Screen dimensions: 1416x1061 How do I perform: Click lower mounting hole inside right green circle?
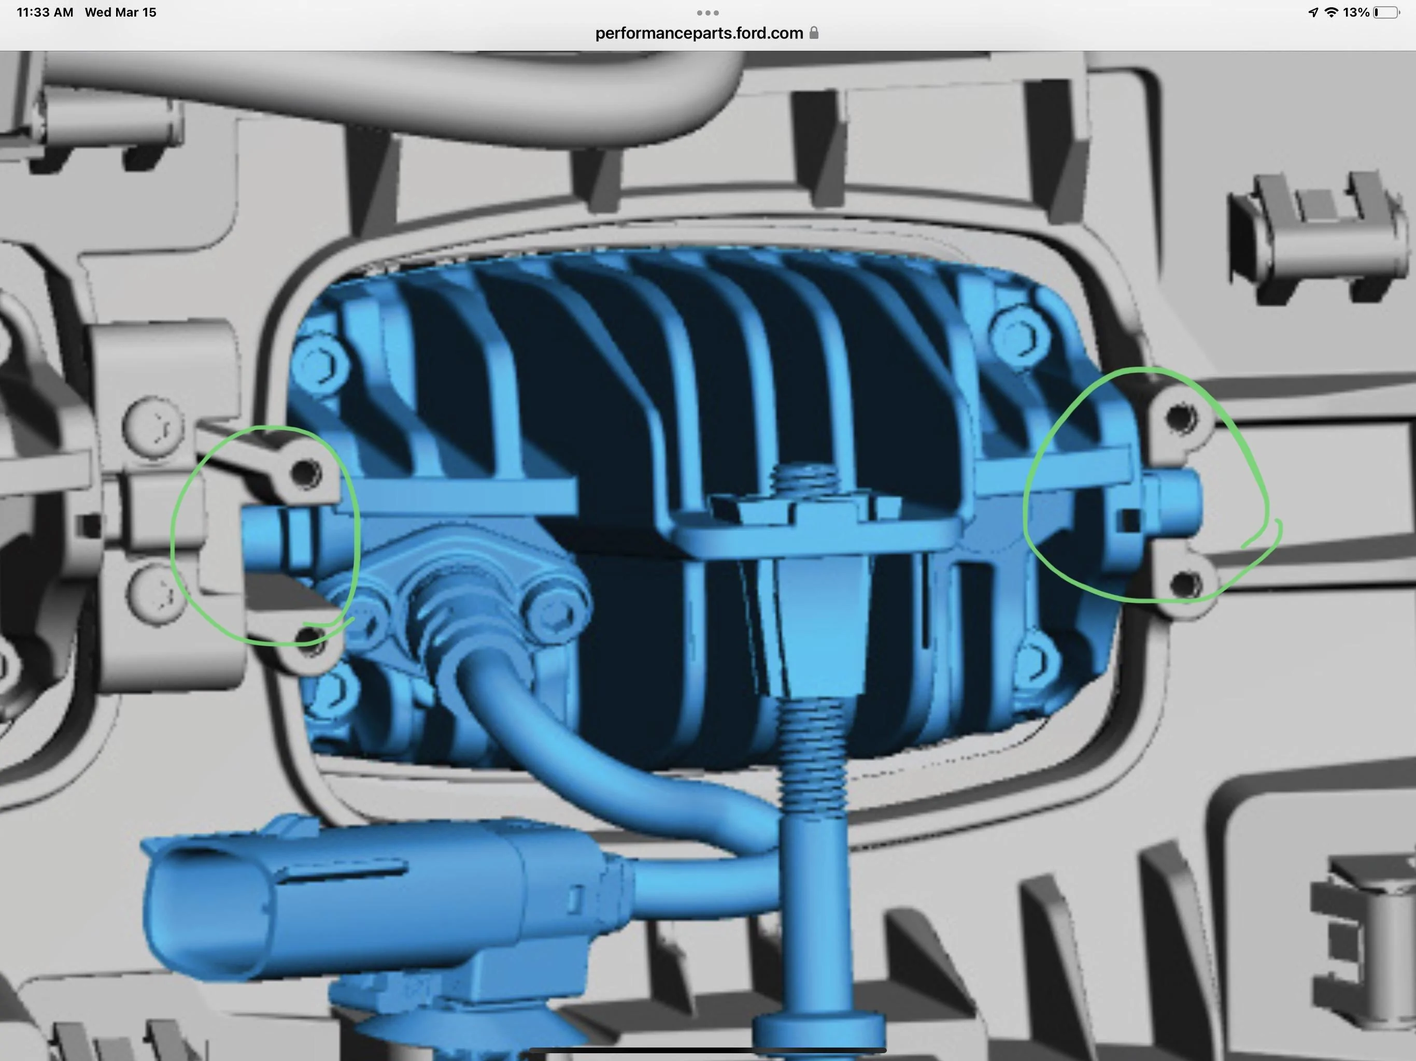click(x=1185, y=584)
